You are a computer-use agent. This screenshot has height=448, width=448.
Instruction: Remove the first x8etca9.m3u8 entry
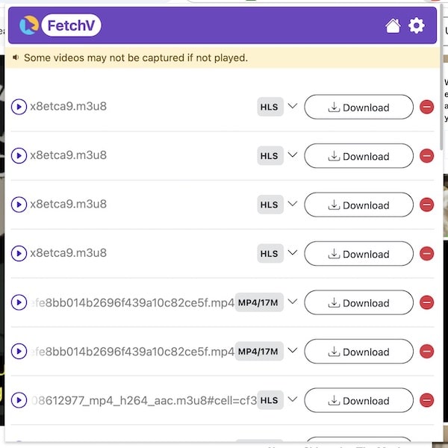coord(426,107)
